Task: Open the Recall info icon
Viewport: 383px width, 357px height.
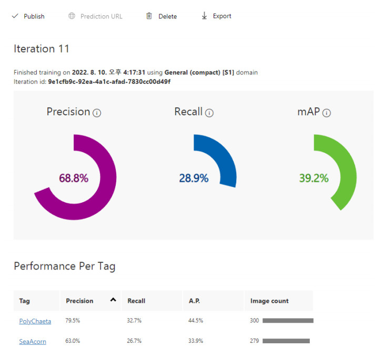Action: (x=209, y=113)
